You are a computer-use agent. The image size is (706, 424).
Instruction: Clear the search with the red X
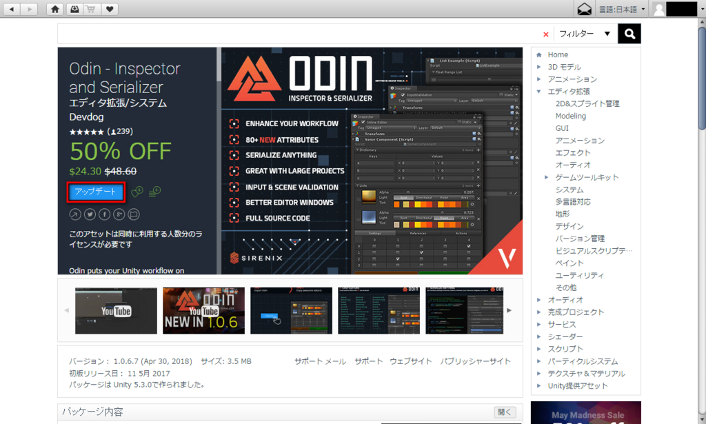pyautogui.click(x=546, y=34)
